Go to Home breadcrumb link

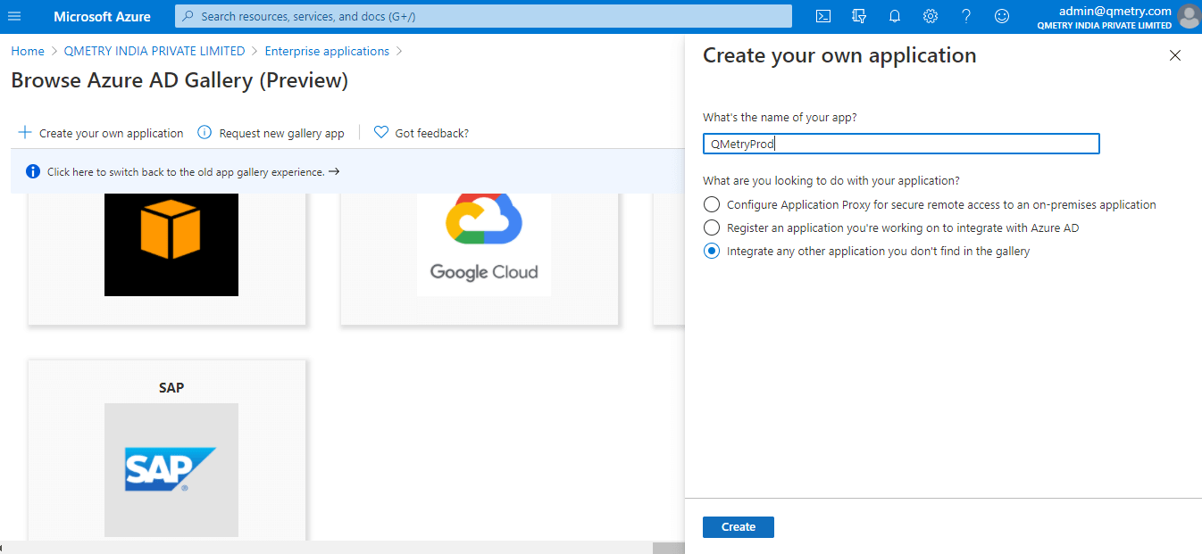[x=28, y=52]
